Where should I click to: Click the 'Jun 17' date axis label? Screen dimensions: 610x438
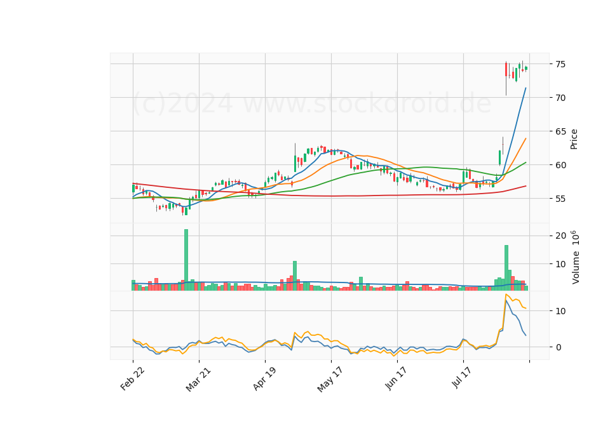(x=396, y=378)
